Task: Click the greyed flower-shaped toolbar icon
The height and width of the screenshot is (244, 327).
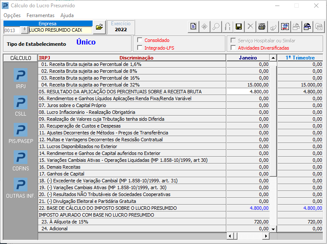Action: click(x=204, y=27)
